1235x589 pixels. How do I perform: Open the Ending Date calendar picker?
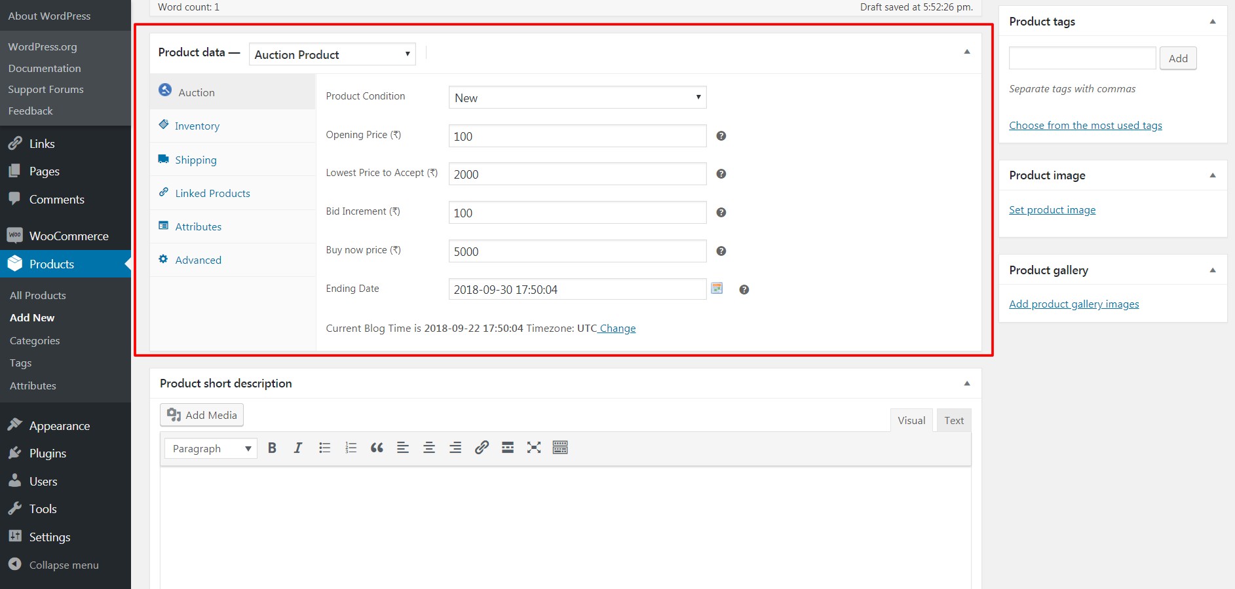(x=717, y=288)
